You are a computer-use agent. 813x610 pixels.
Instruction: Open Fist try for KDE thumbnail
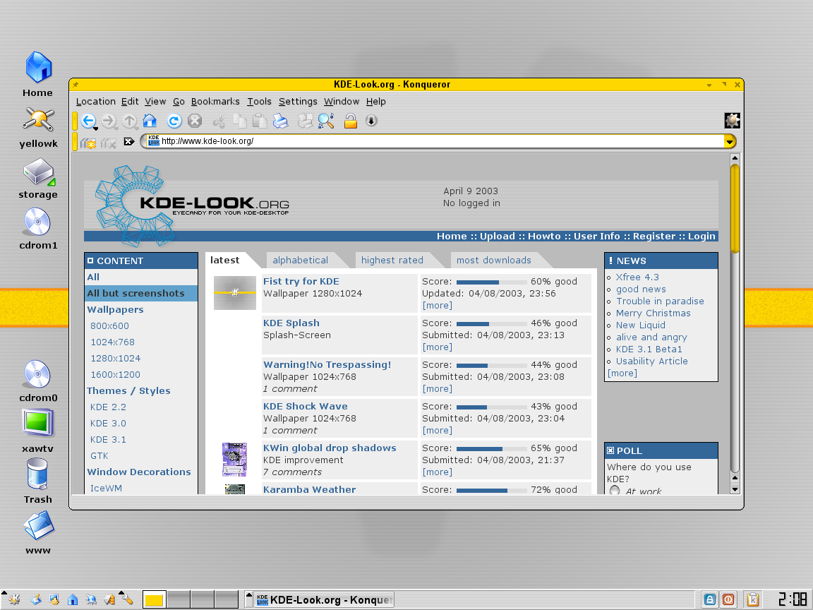(x=235, y=293)
